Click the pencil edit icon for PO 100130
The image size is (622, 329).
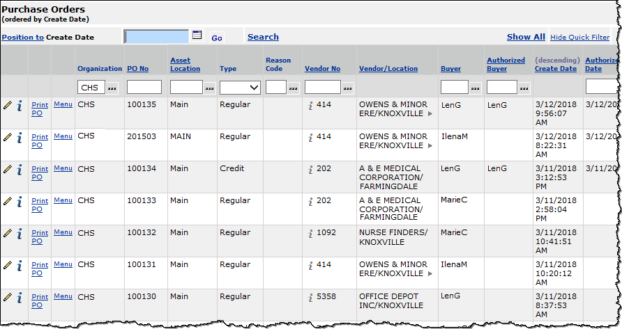pyautogui.click(x=8, y=297)
